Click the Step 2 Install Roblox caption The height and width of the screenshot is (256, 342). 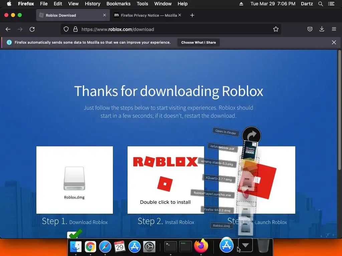(x=166, y=222)
